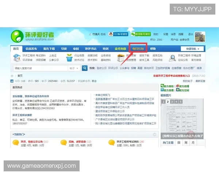Open the 每日红包 menu item
The height and width of the screenshot is (175, 219).
coord(138,49)
